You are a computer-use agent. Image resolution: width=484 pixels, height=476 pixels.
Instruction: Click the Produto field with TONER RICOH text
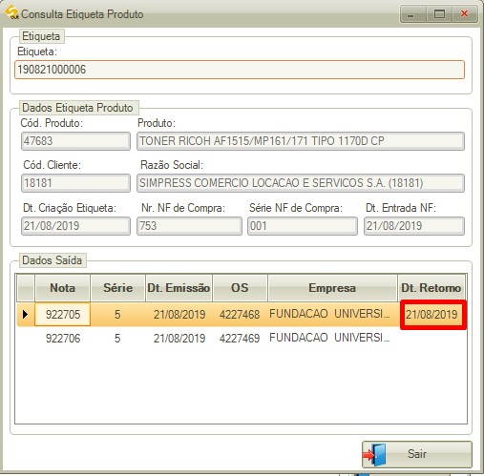point(301,141)
